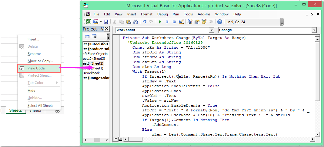
Task: Close the Project Explorer pane
Action: point(107,29)
